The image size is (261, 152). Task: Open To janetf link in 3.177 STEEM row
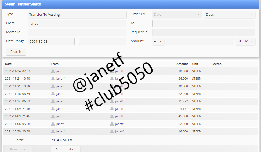pyautogui.click(x=119, y=109)
